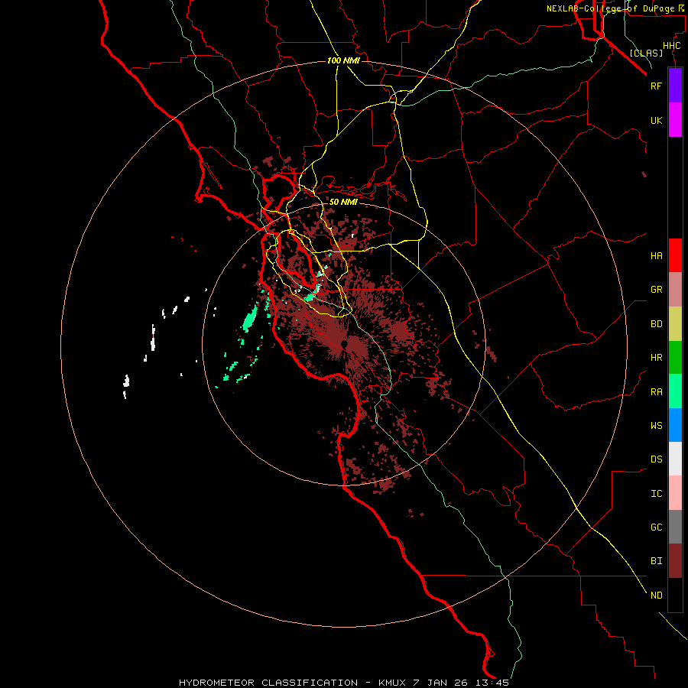Viewport: 688px width, 688px height.
Task: Click the ND legend label
Action: pyautogui.click(x=656, y=595)
